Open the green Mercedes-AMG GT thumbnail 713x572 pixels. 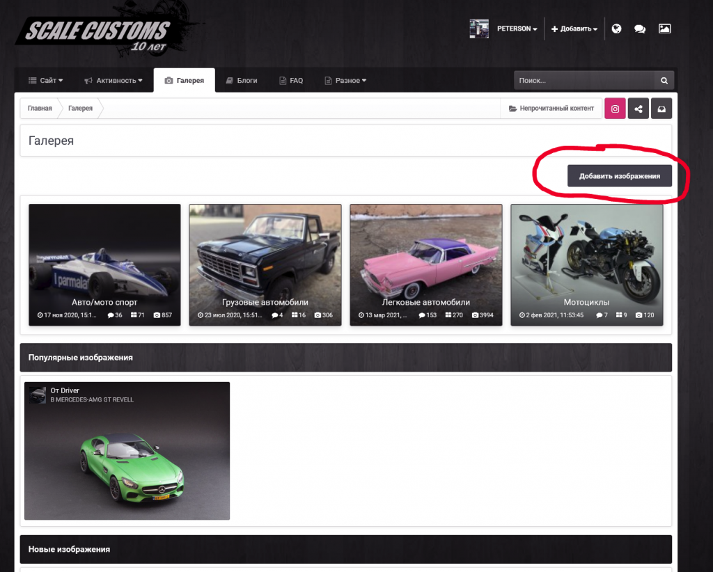pyautogui.click(x=127, y=459)
